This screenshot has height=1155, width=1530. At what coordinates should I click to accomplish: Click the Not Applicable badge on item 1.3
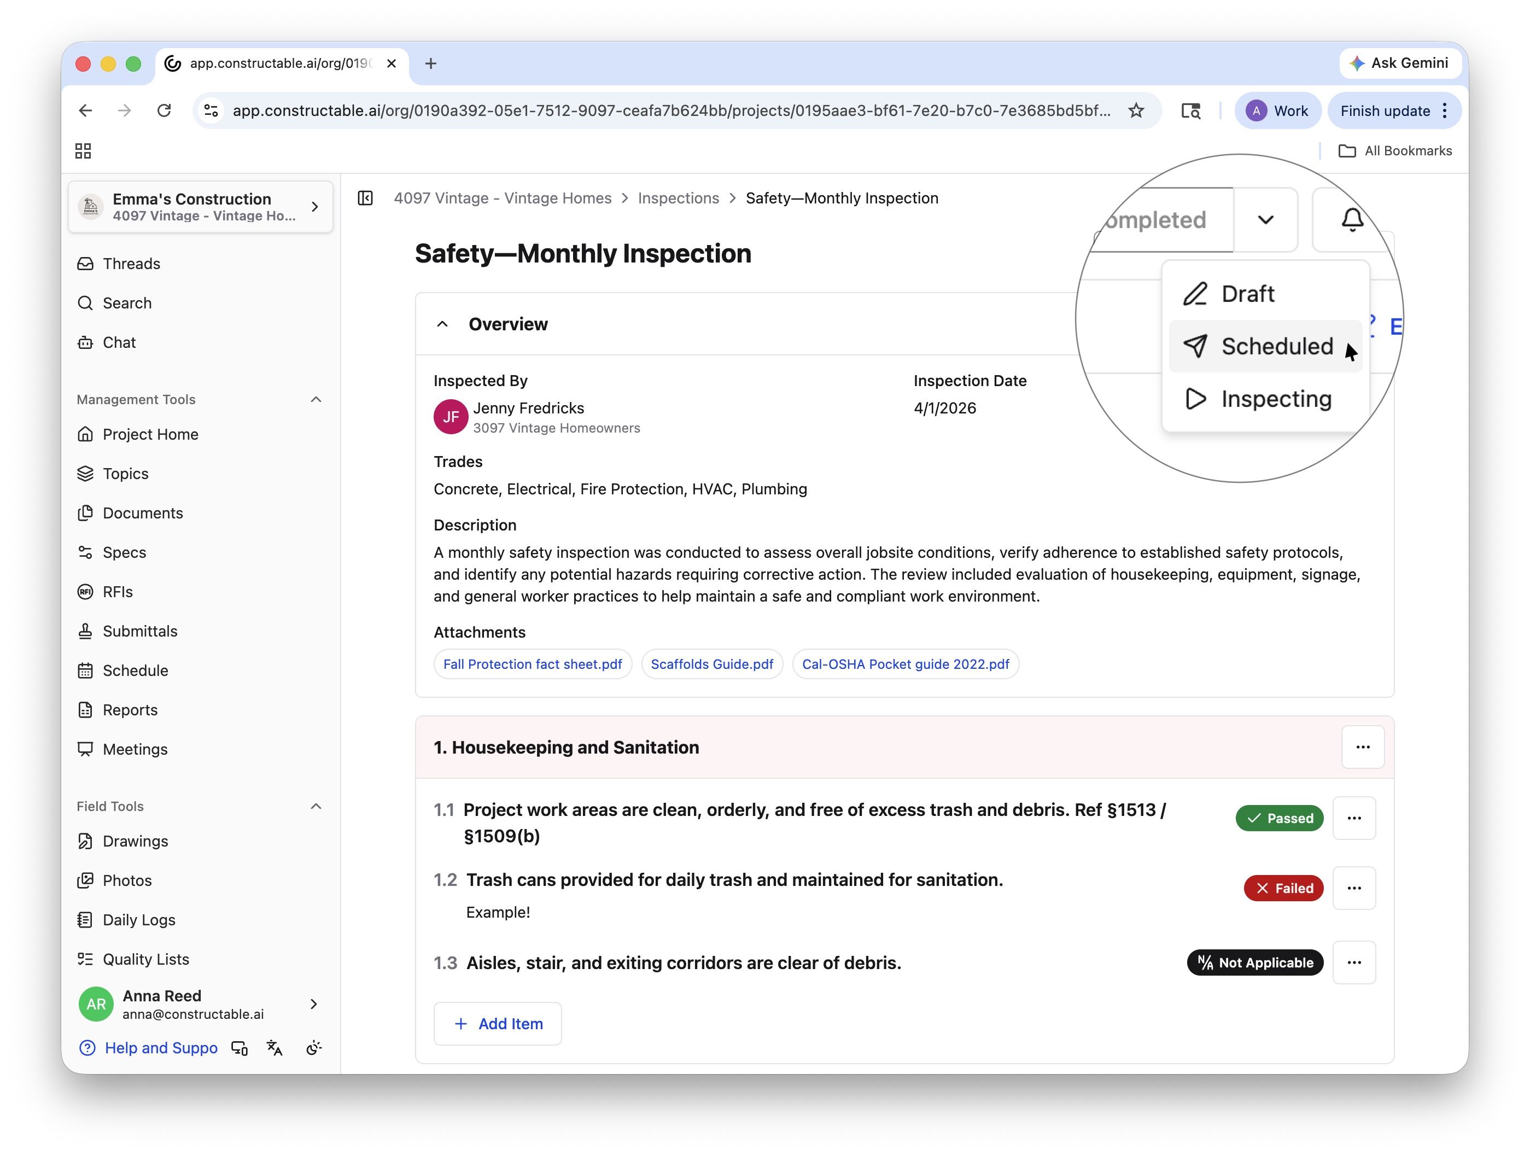click(x=1255, y=962)
